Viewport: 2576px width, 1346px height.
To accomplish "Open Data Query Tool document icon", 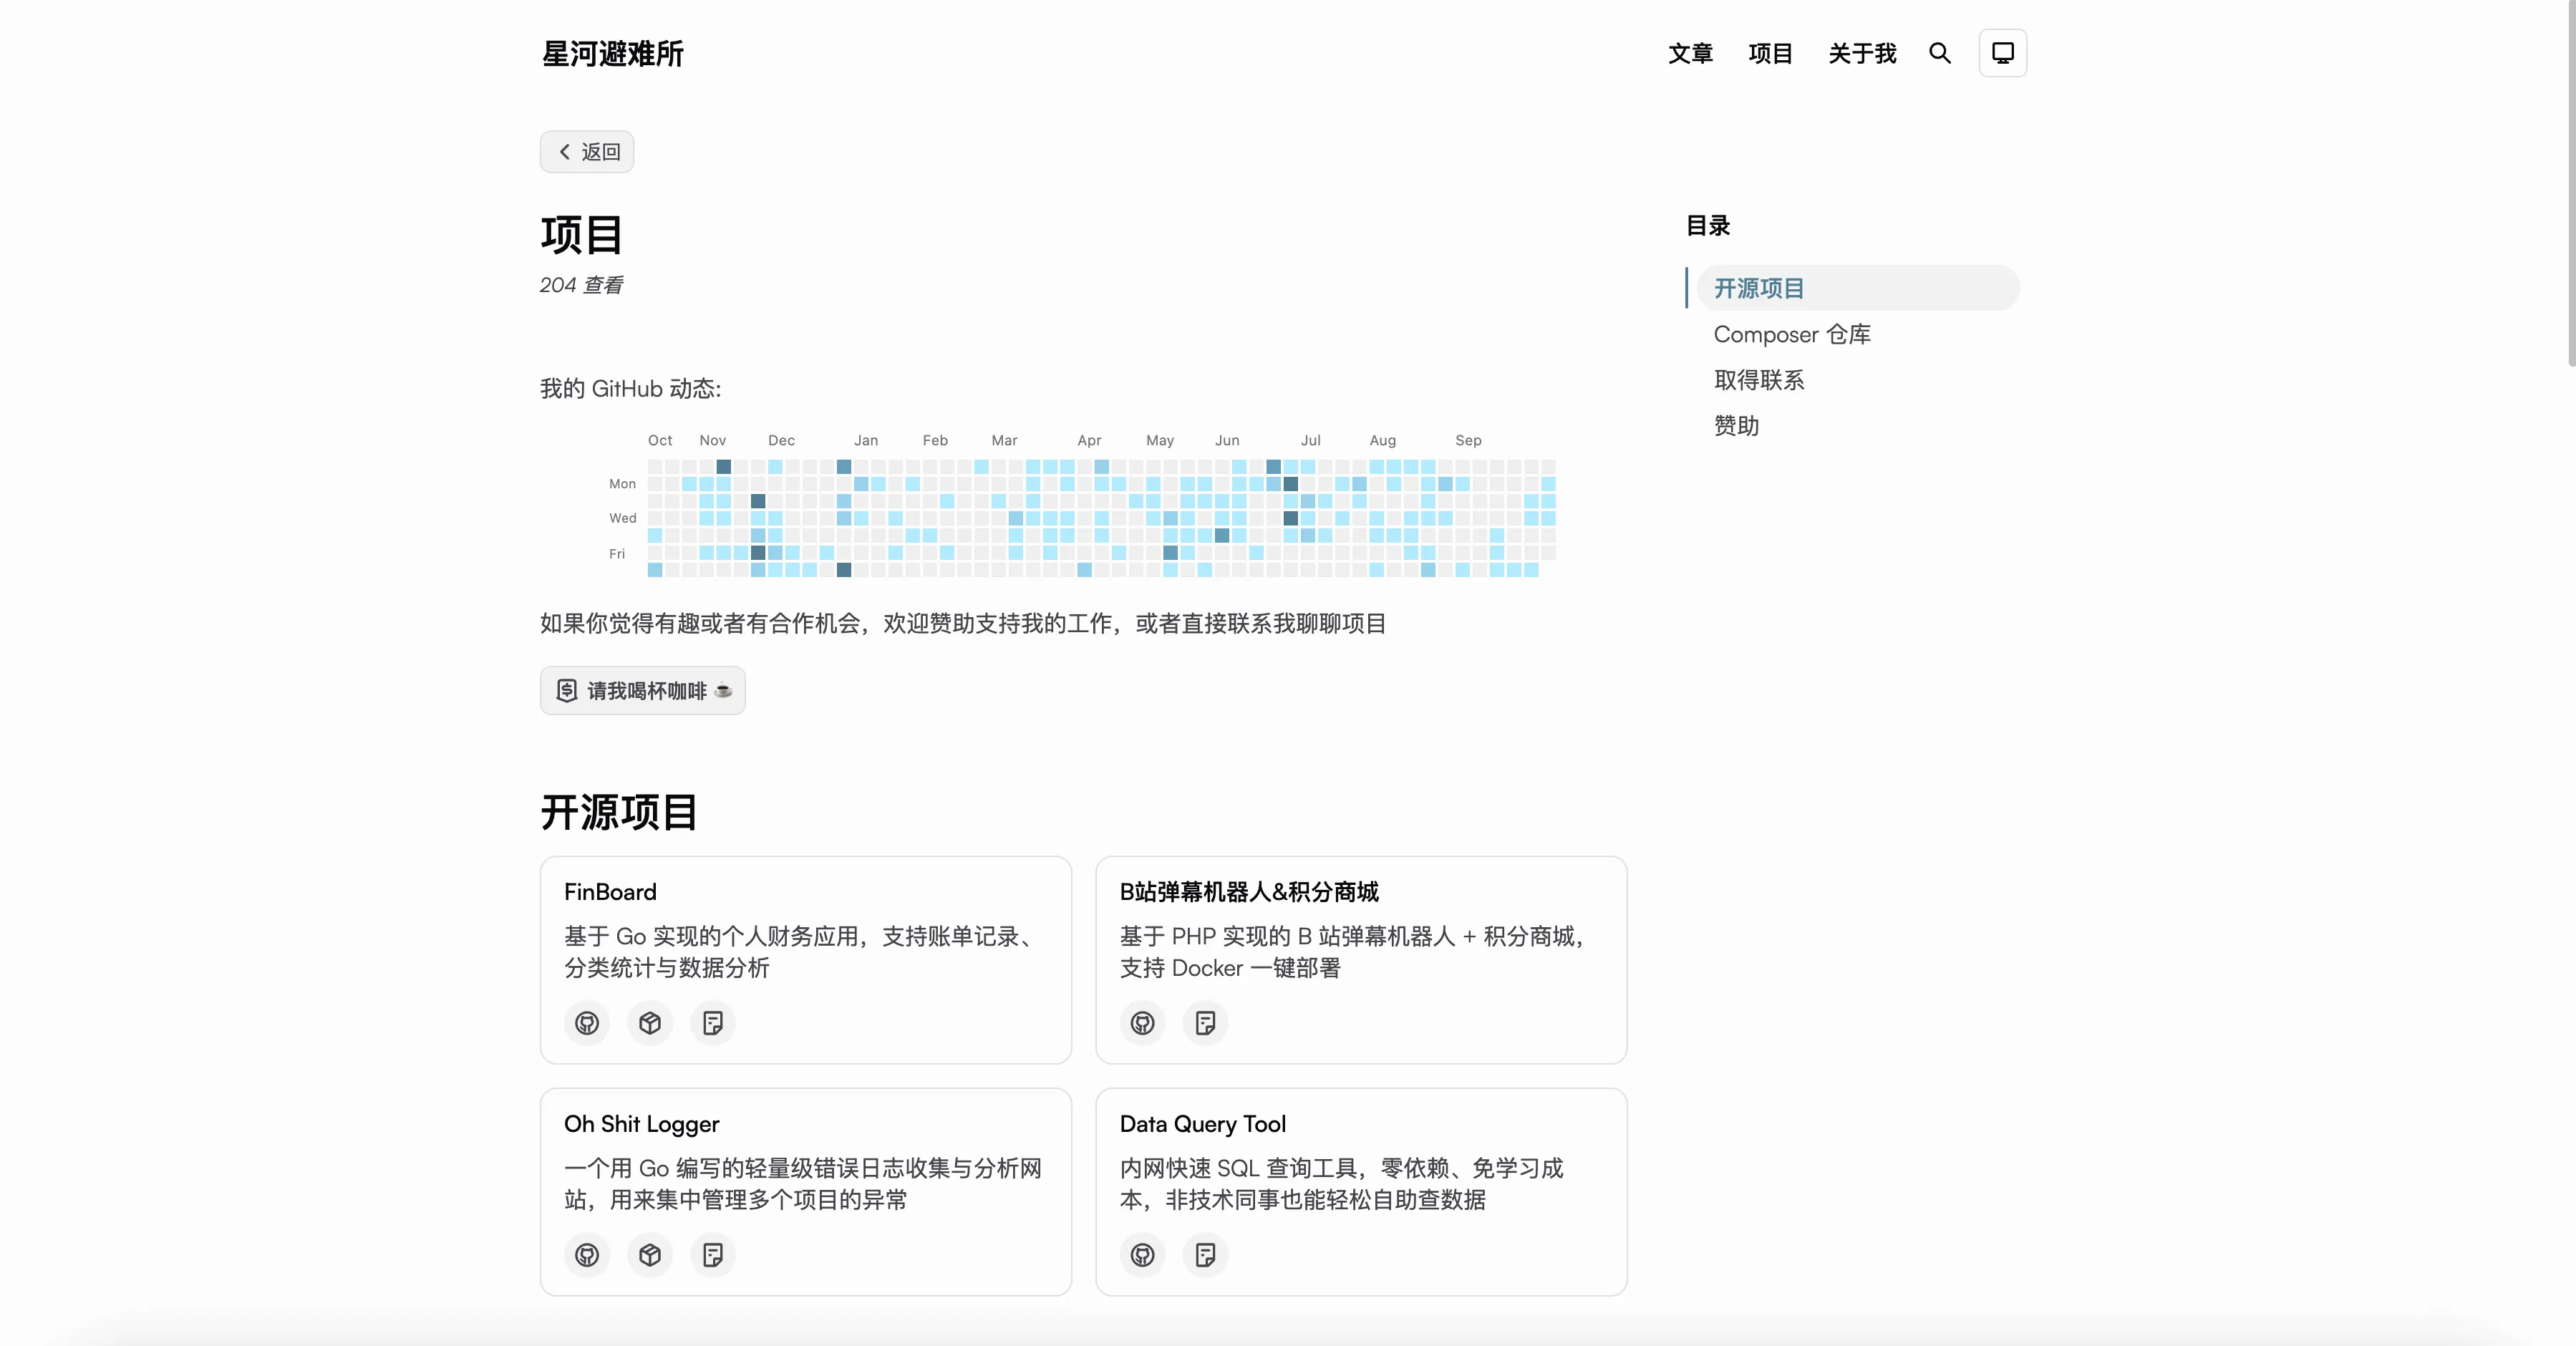I will tap(1205, 1255).
